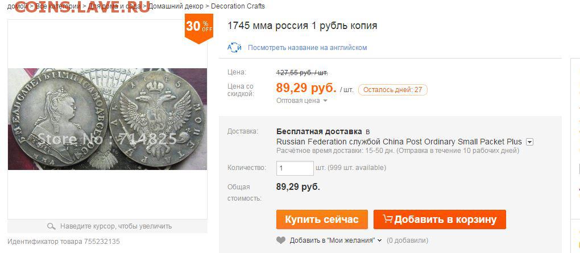Click the heart wishlist icon
This screenshot has height=253, width=580.
click(281, 240)
